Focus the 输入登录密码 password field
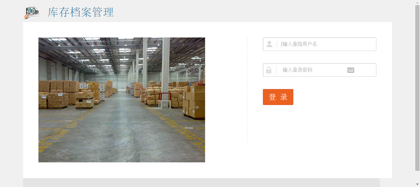 point(319,70)
